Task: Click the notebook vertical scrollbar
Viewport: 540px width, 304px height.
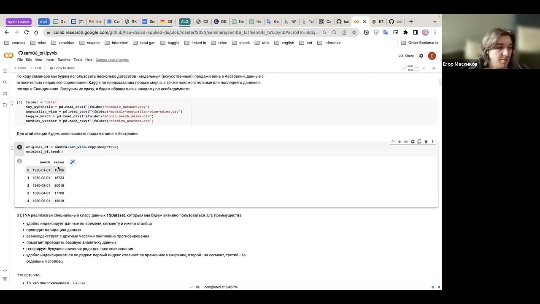Action: click(440, 82)
